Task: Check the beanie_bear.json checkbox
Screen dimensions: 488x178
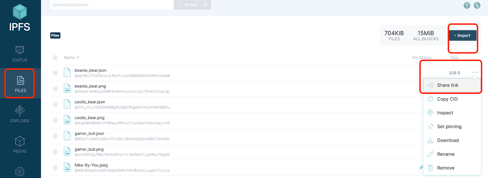Action: [x=55, y=73]
